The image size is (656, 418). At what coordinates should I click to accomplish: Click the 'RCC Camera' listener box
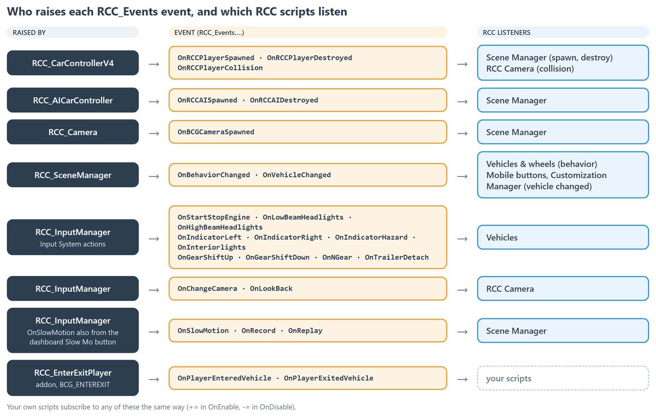[x=563, y=288]
